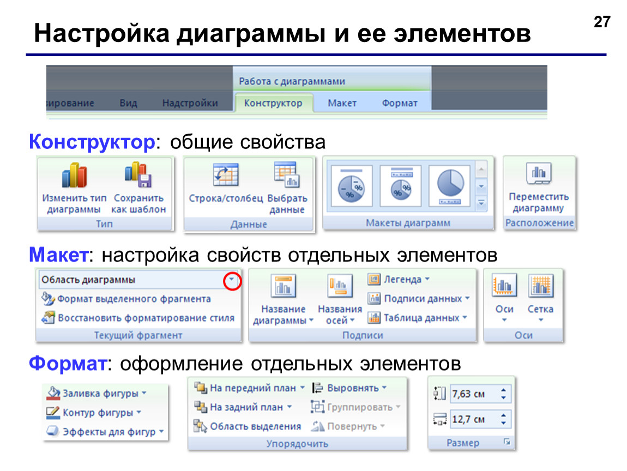Image resolution: width=627 pixels, height=471 pixels.
Task: Open the Размер dialog launcher
Action: click(507, 442)
